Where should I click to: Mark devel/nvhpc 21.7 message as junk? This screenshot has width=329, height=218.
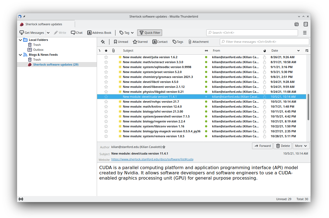(265, 102)
